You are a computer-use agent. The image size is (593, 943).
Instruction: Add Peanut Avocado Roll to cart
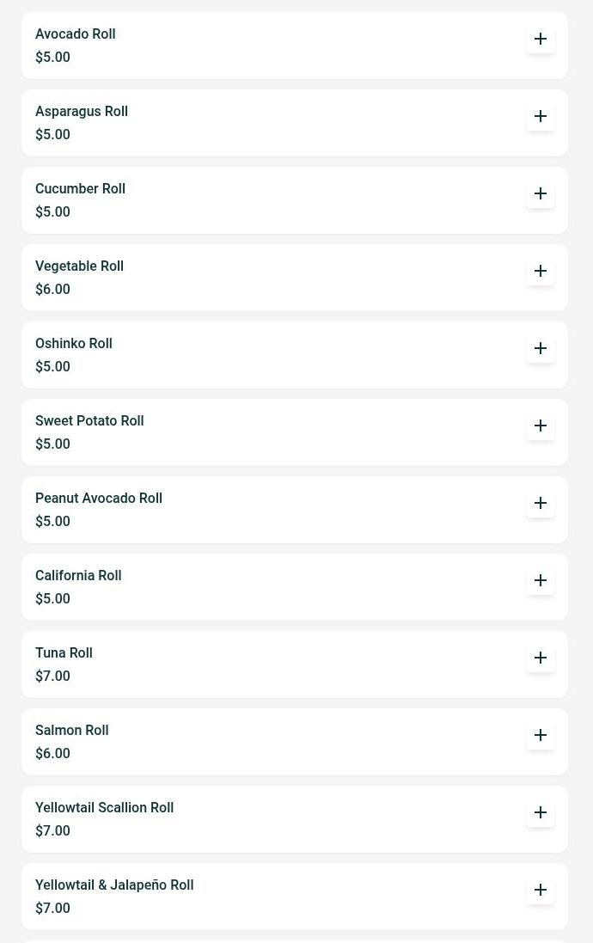(541, 503)
